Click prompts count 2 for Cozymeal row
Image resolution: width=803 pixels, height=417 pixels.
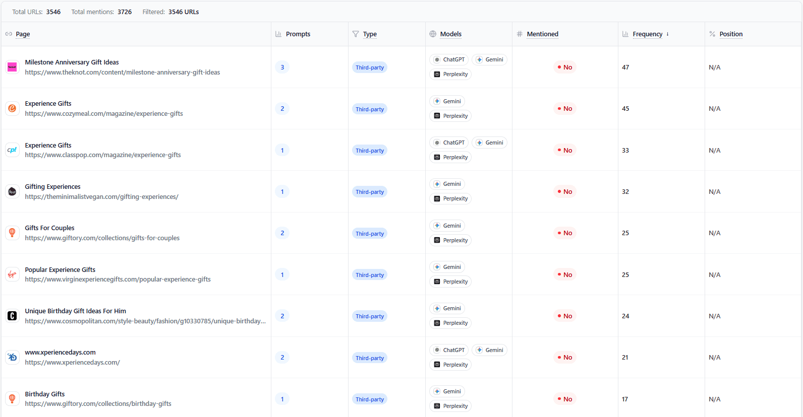[x=282, y=108]
